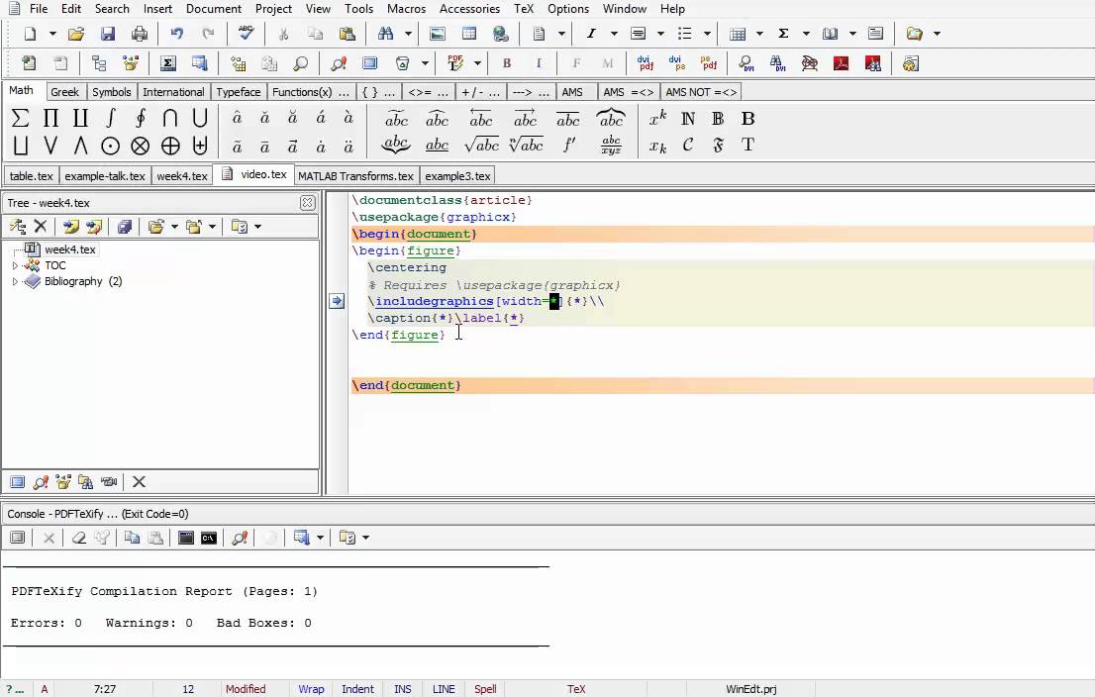Switch to the example3.tex tab
The height and width of the screenshot is (697, 1095).
(x=458, y=176)
